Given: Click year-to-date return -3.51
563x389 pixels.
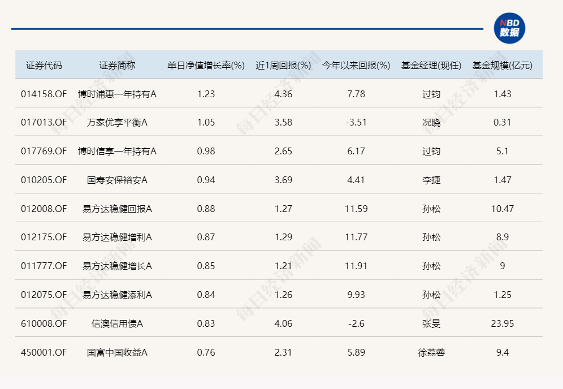Looking at the screenshot, I should tap(356, 123).
